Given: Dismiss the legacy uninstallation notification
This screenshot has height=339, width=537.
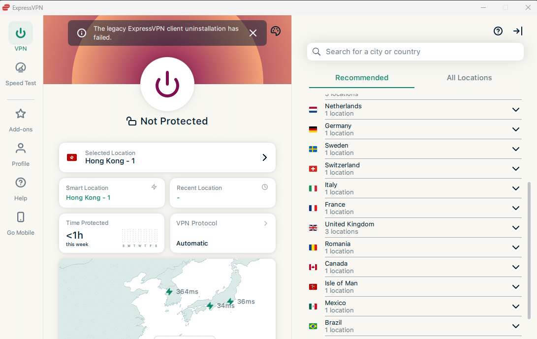Looking at the screenshot, I should point(253,33).
